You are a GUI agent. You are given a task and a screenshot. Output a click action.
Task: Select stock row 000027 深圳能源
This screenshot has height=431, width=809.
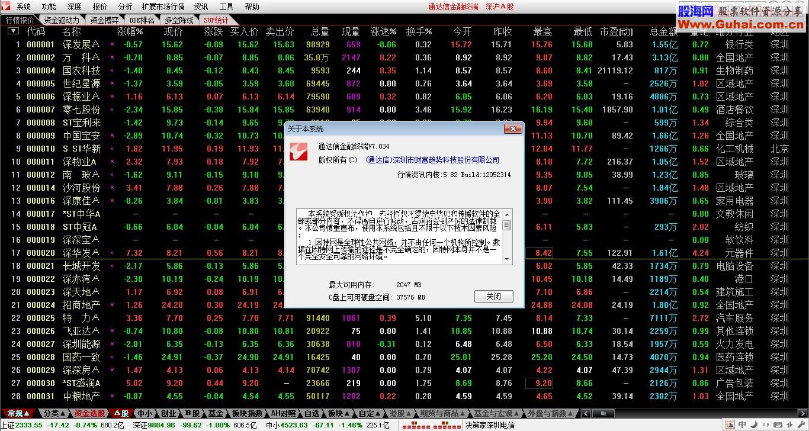coord(404,344)
